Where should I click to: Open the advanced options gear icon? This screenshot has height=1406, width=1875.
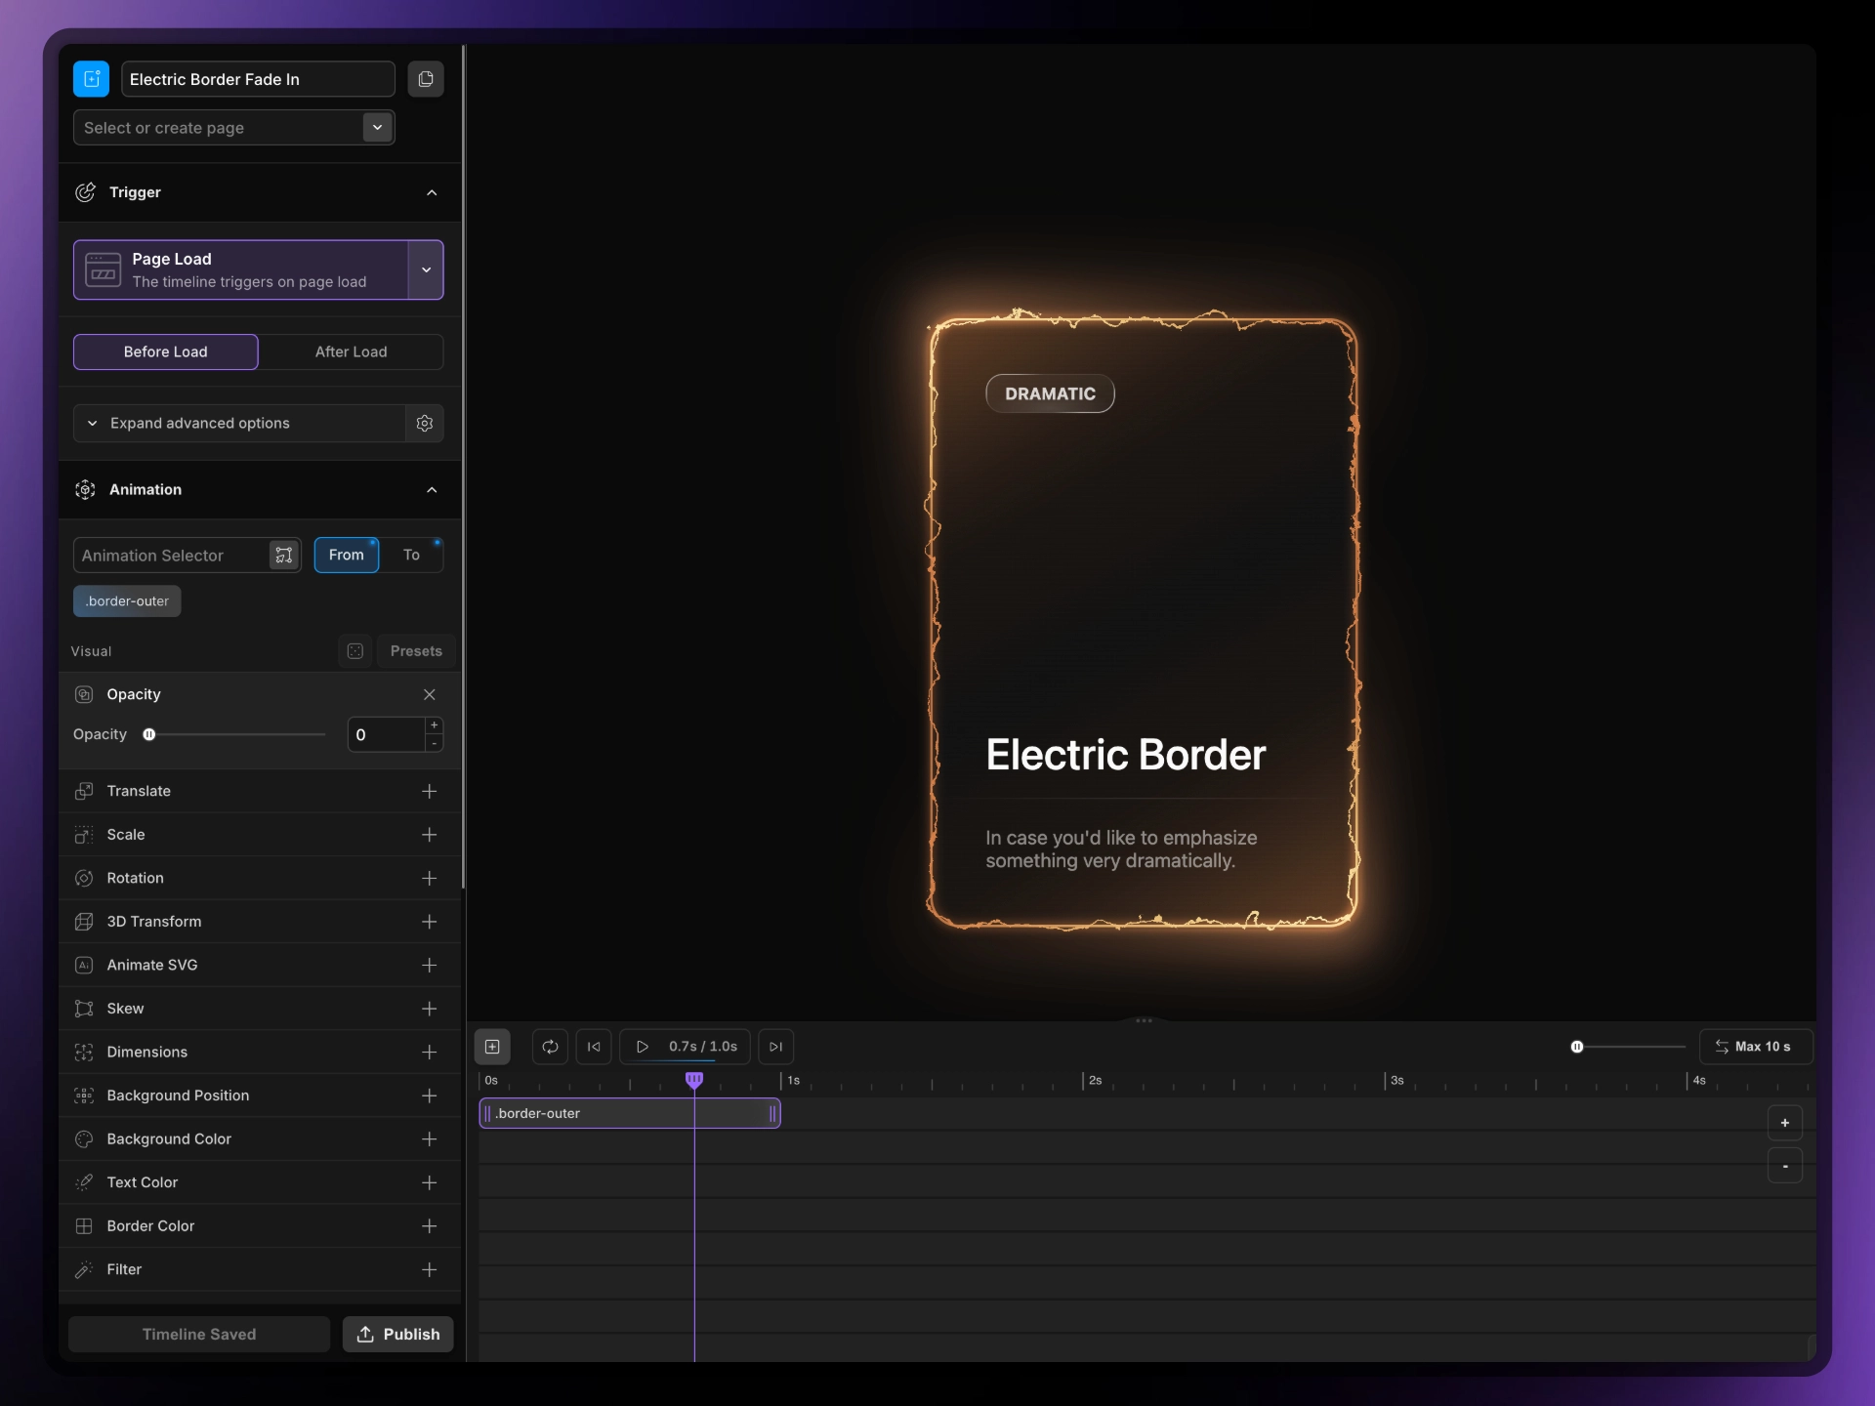tap(424, 423)
